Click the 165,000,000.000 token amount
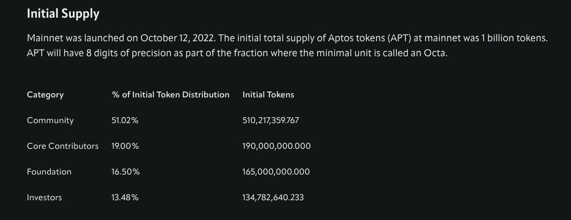Viewport: 571px width, 220px height. coord(276,172)
